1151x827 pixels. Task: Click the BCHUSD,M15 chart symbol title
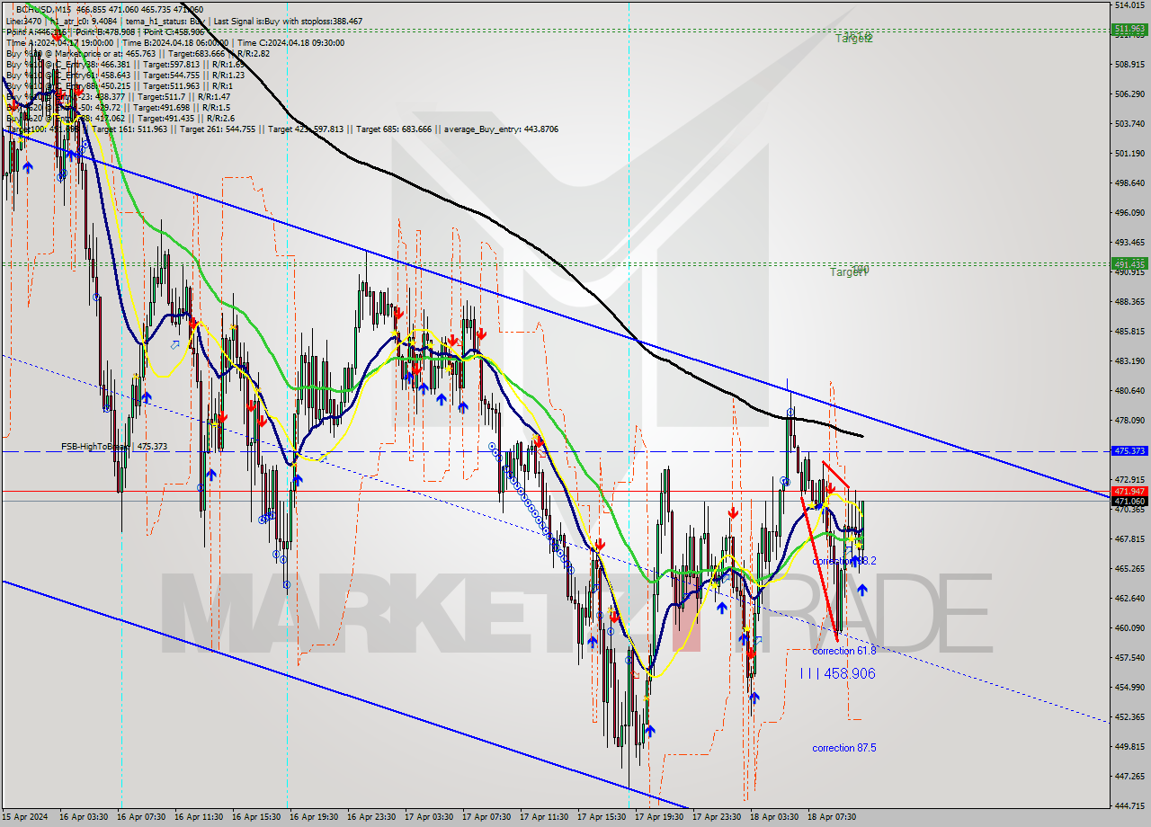pos(44,8)
